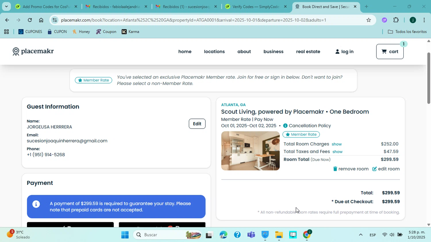Screen dimensions: 431x242
Task: Click the Member Rate badge in banner
Action: click(x=93, y=80)
